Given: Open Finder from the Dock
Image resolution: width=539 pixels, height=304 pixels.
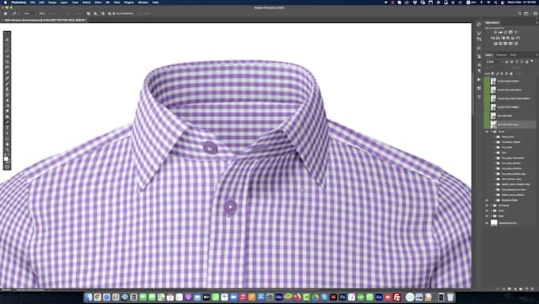Looking at the screenshot, I should click(x=89, y=297).
